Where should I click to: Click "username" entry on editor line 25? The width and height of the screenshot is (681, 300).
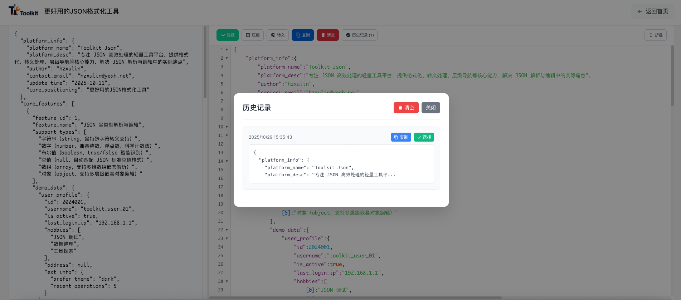337,256
